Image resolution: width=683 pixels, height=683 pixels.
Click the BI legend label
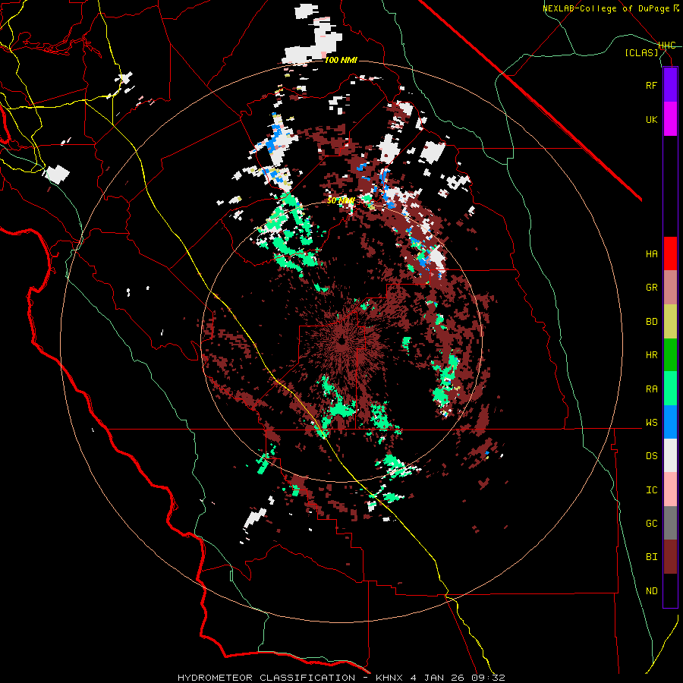pyautogui.click(x=651, y=557)
